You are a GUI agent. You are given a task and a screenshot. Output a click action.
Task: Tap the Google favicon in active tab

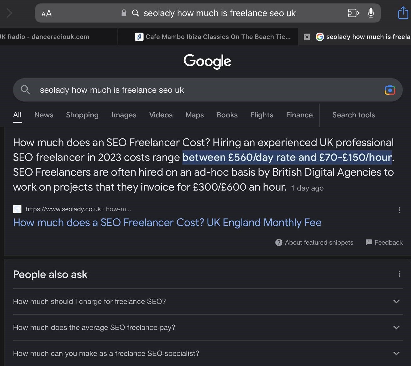click(x=320, y=37)
